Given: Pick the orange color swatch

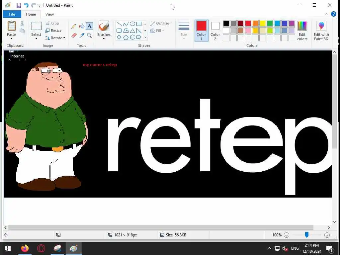Looking at the screenshot, I should [255, 23].
